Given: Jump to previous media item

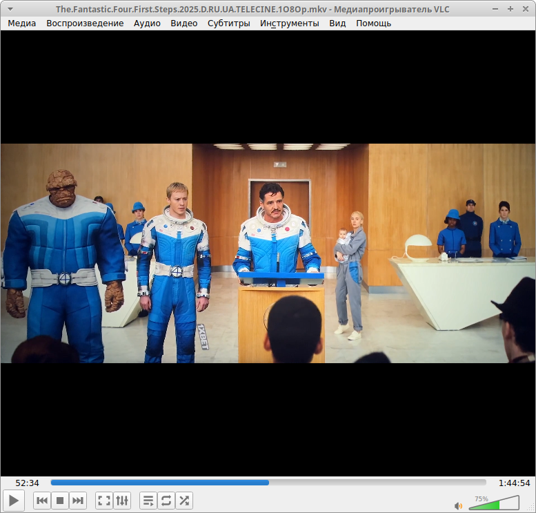Looking at the screenshot, I should click(x=42, y=501).
